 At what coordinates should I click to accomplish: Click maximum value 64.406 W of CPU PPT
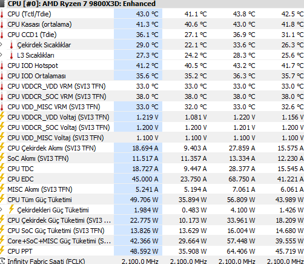point(241,251)
